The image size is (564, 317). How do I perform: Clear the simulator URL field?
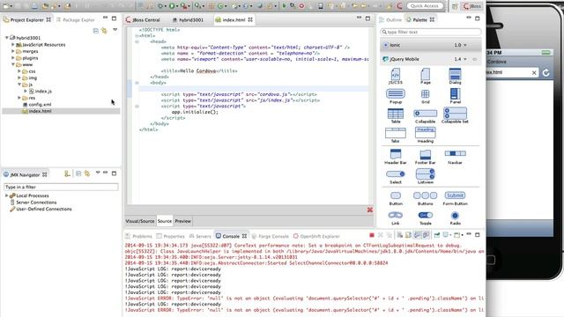534,72
